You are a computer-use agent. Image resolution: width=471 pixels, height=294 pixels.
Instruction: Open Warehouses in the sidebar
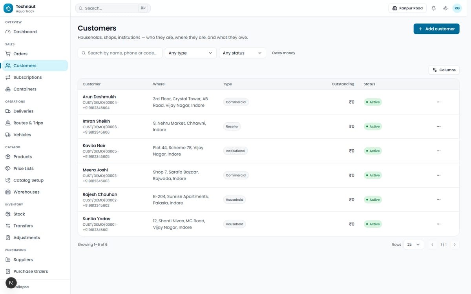(x=35, y=192)
